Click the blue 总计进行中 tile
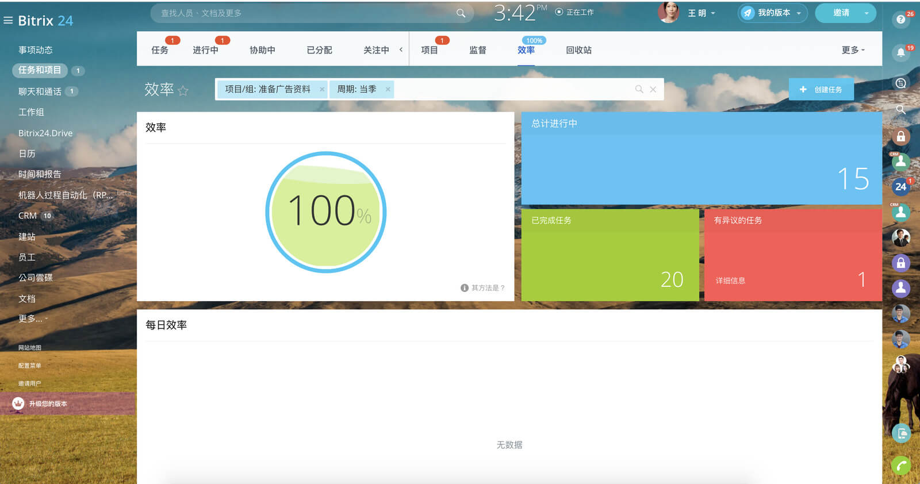 click(701, 158)
